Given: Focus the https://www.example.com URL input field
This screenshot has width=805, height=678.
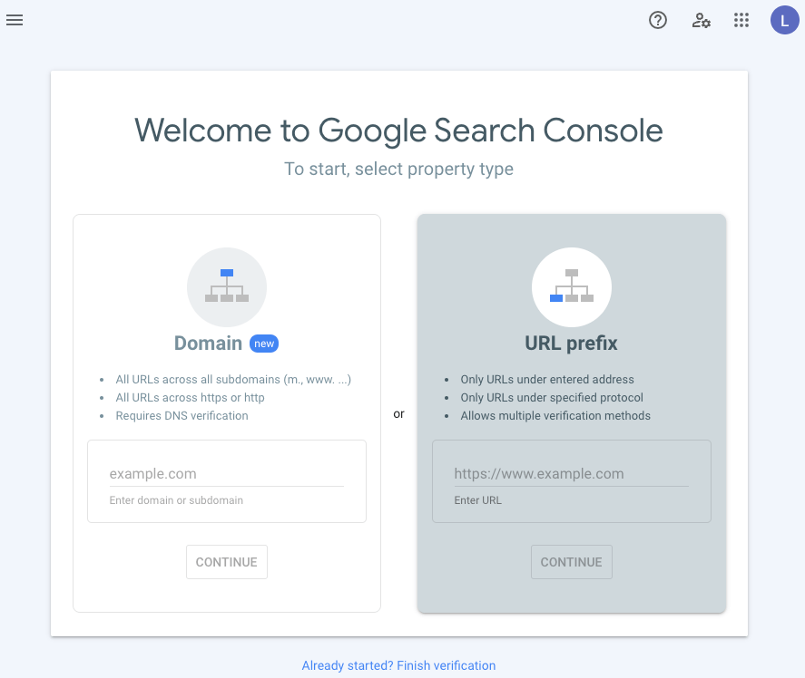Looking at the screenshot, I should click(571, 473).
